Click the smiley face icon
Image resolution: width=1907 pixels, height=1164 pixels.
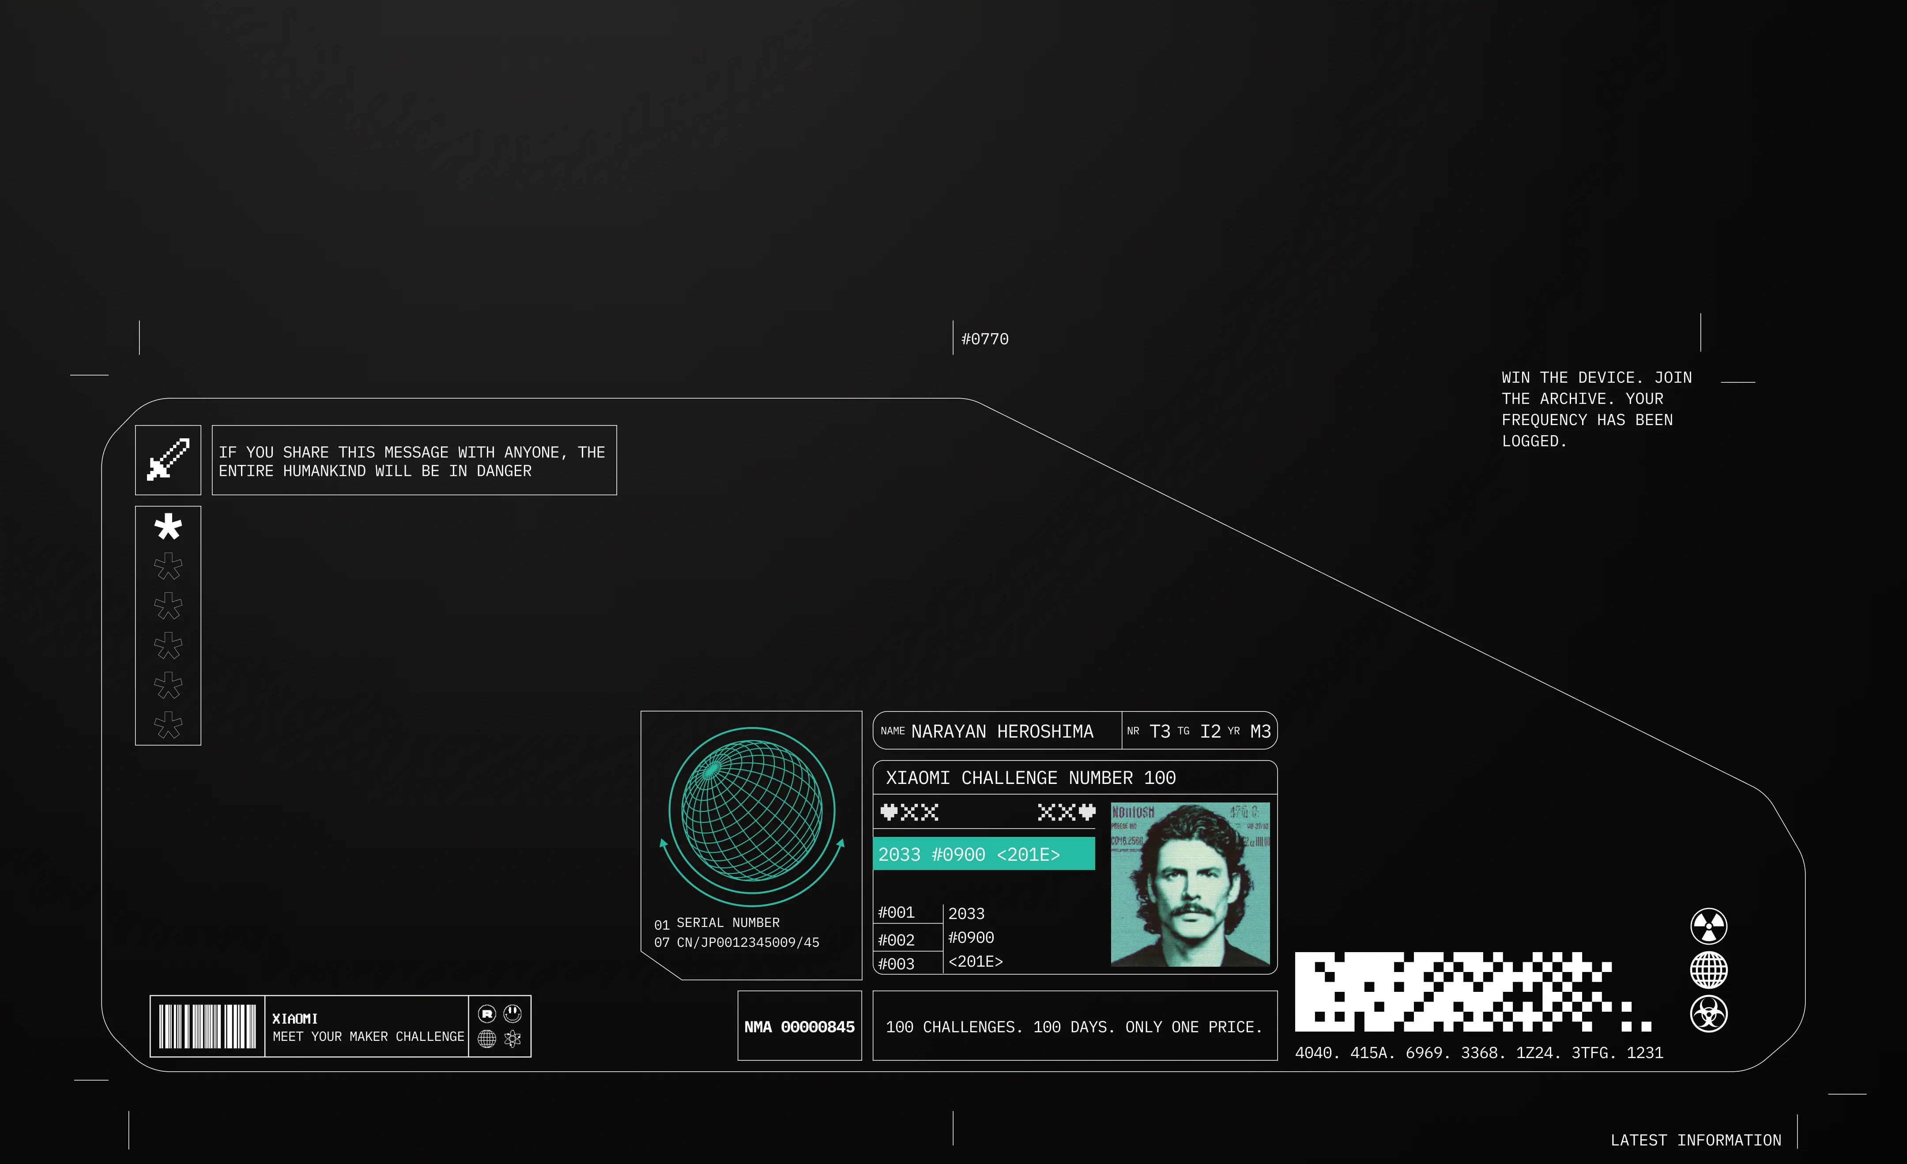pyautogui.click(x=513, y=1013)
